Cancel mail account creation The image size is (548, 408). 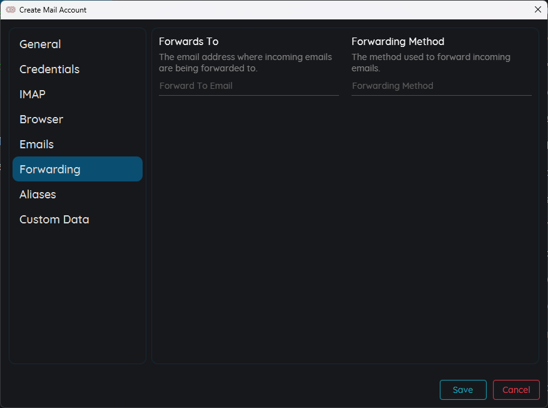pyautogui.click(x=516, y=390)
